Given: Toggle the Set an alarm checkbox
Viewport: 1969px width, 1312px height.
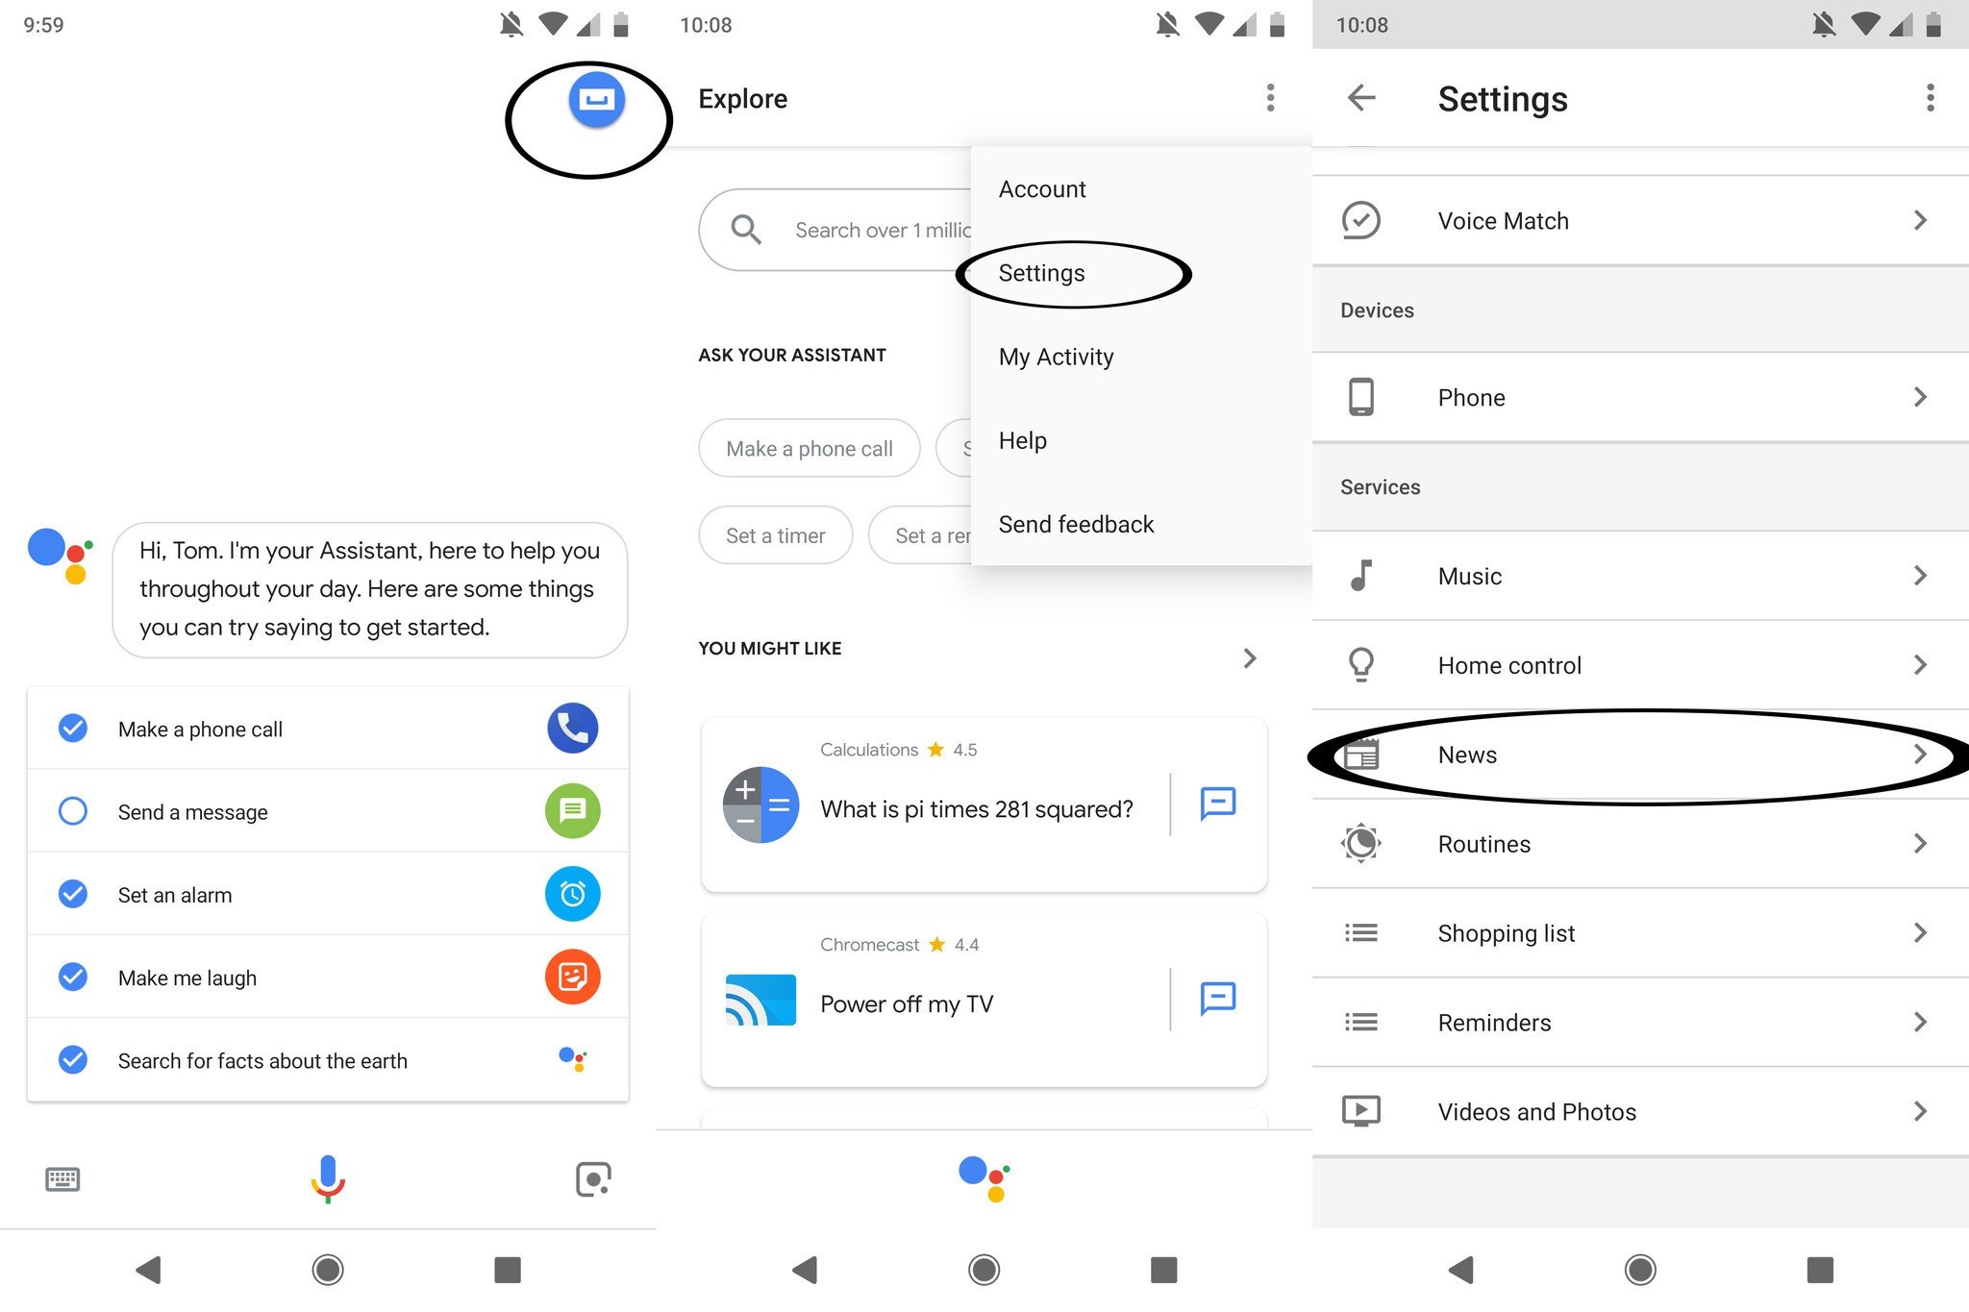Looking at the screenshot, I should [x=72, y=895].
